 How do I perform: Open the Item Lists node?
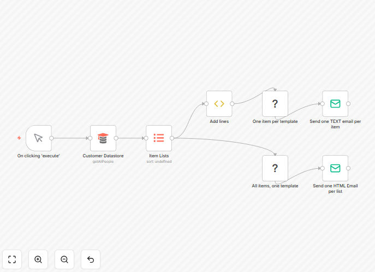(x=159, y=138)
